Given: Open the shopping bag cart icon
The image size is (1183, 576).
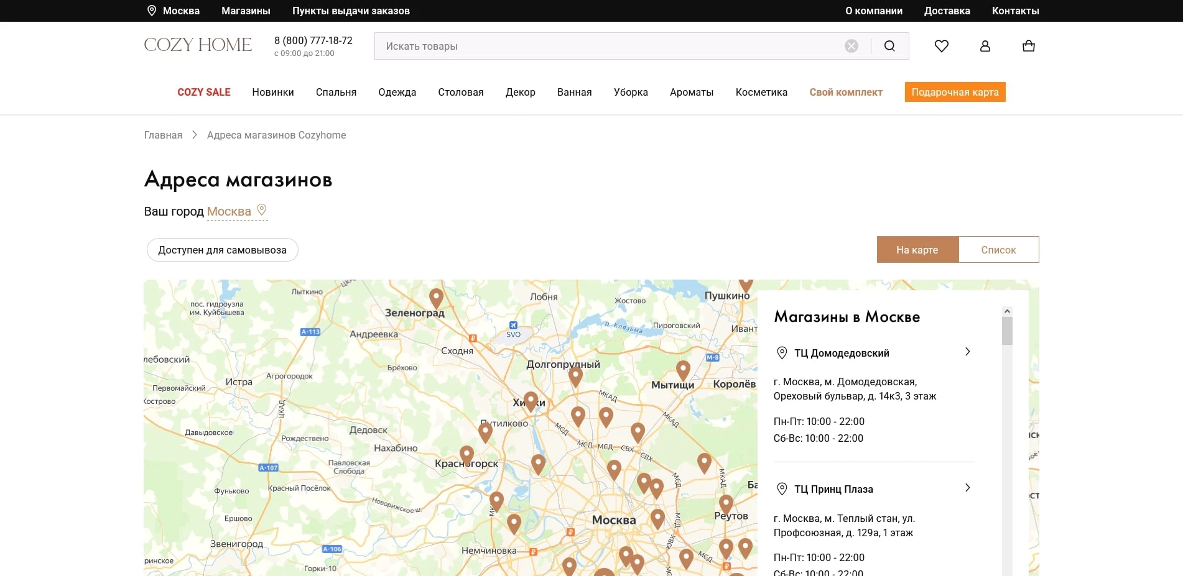Looking at the screenshot, I should coord(1028,46).
